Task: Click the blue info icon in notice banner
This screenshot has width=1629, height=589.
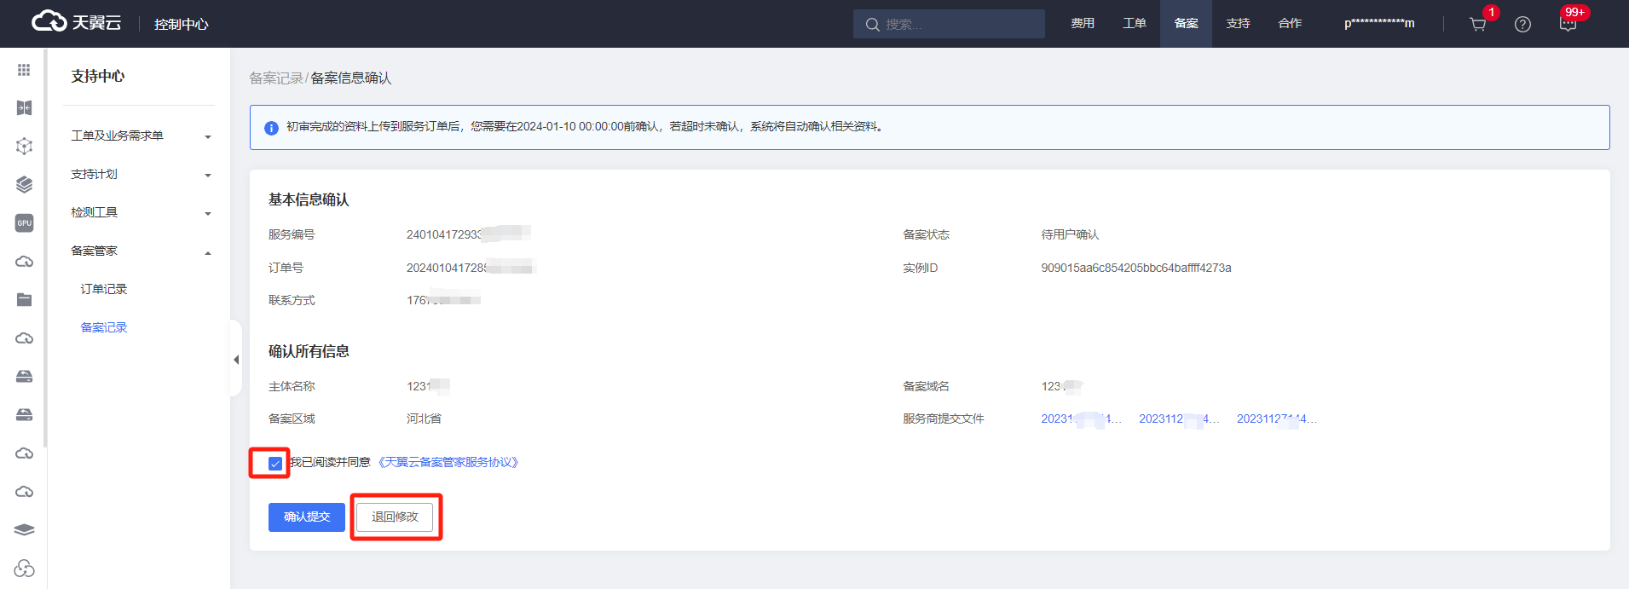Action: (271, 128)
